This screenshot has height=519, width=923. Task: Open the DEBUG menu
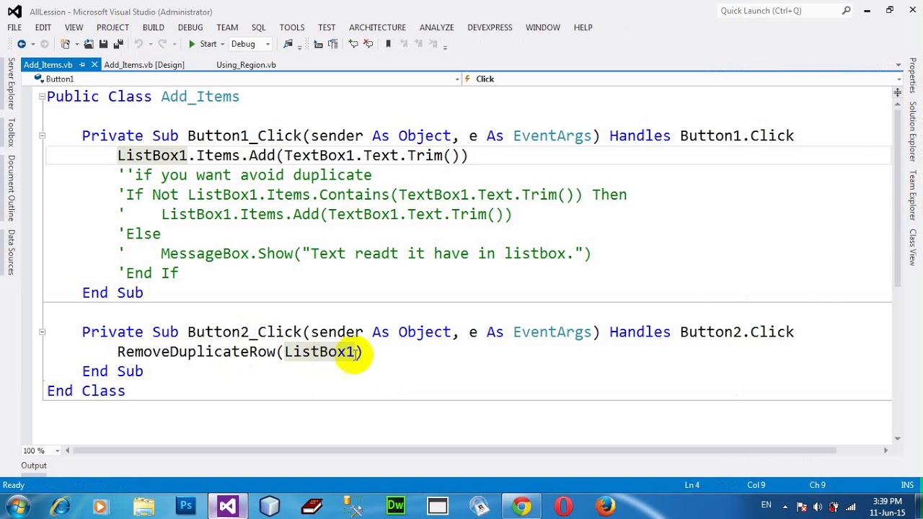[190, 27]
